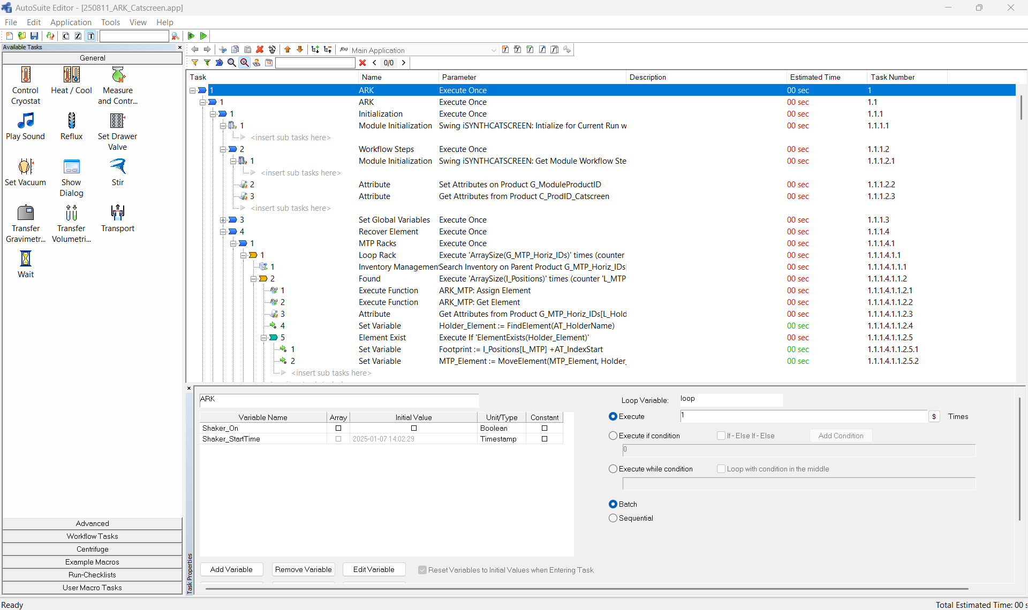The width and height of the screenshot is (1028, 610).
Task: Open the Application menu
Action: pos(71,22)
